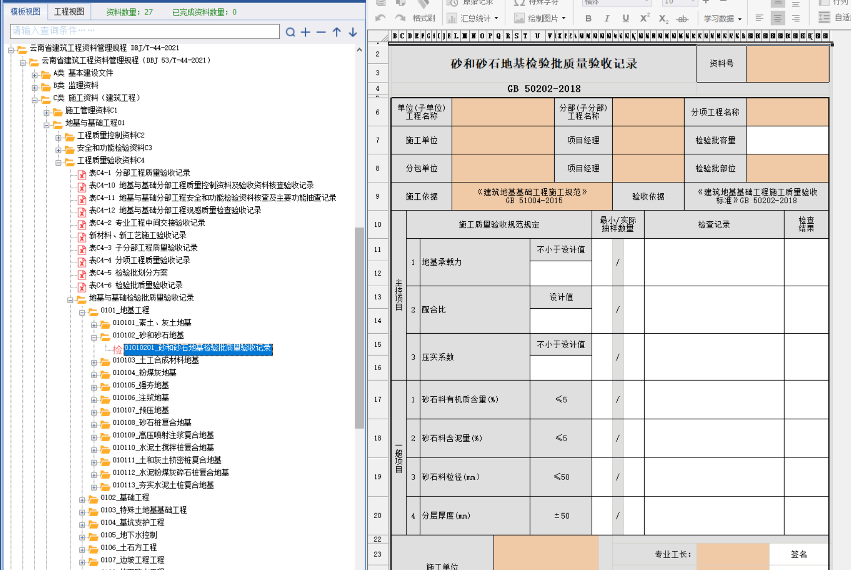
Task: Click the 砂石料粒径 检查结果 cell
Action: 807,477
